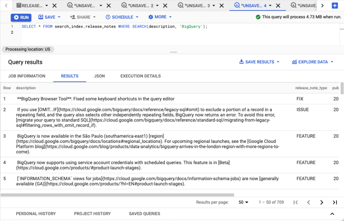Jump to last results page with pagination icon
The height and width of the screenshot is (221, 344).
[334, 202]
